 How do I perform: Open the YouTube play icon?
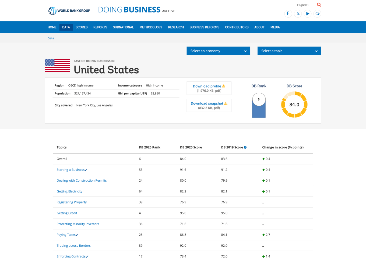[308, 13]
